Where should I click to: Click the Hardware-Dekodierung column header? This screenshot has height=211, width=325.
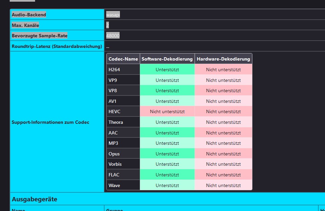(x=223, y=59)
